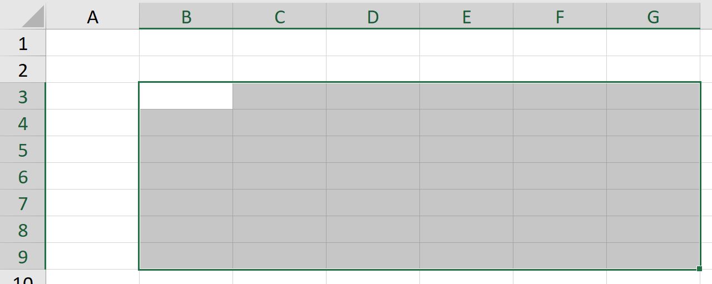Click row 5 header
The width and height of the screenshot is (712, 284).
pos(23,150)
